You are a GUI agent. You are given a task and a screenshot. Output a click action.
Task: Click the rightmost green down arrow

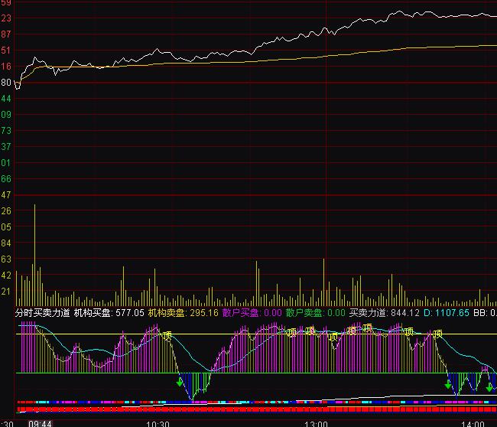tap(489, 386)
